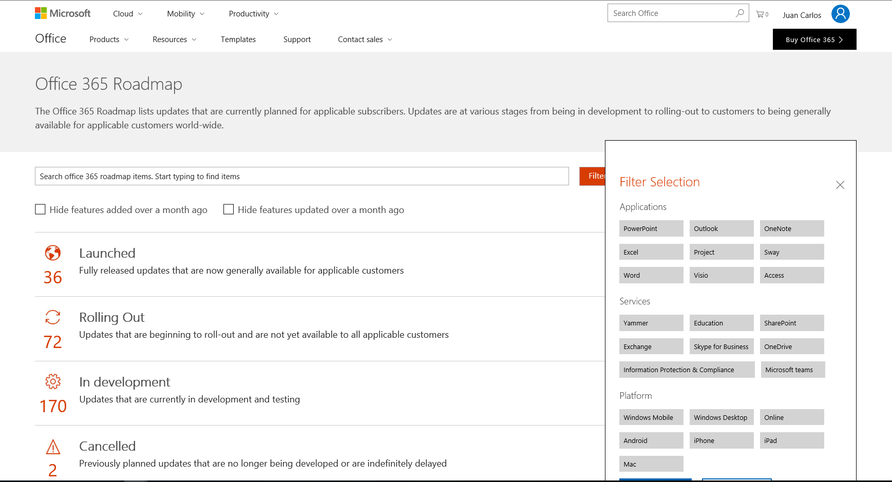Open the shopping cart
Viewport: 892px width, 482px height.
[x=760, y=14]
